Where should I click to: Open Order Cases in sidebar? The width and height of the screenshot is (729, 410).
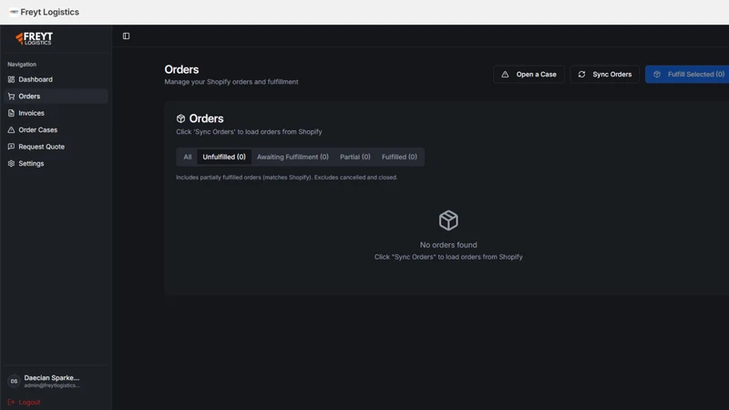coord(56,129)
